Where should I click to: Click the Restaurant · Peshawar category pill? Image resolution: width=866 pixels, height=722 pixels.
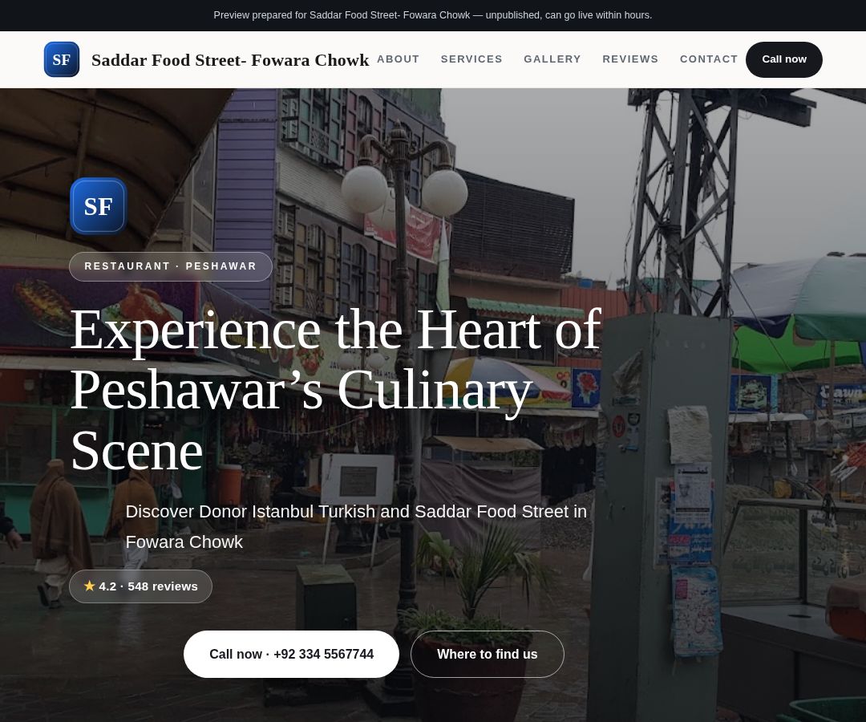tap(171, 266)
